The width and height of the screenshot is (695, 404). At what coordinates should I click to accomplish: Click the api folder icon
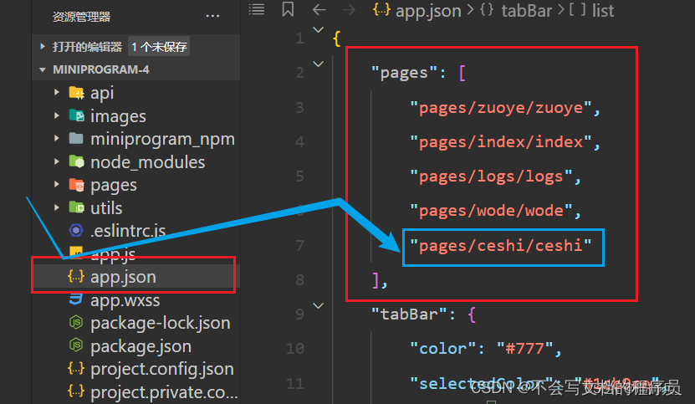[x=76, y=93]
